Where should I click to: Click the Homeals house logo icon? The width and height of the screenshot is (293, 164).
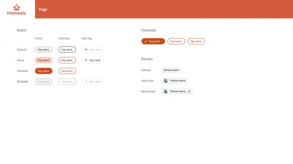pos(16,7)
